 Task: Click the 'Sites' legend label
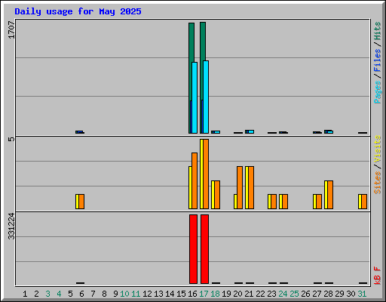377,183
